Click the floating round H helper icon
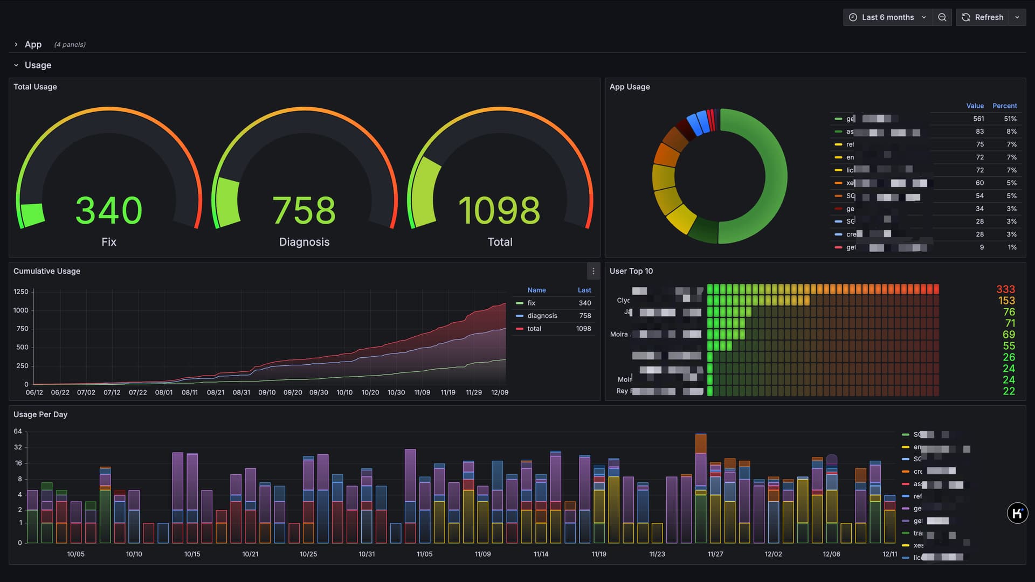This screenshot has width=1035, height=582. tap(1017, 513)
